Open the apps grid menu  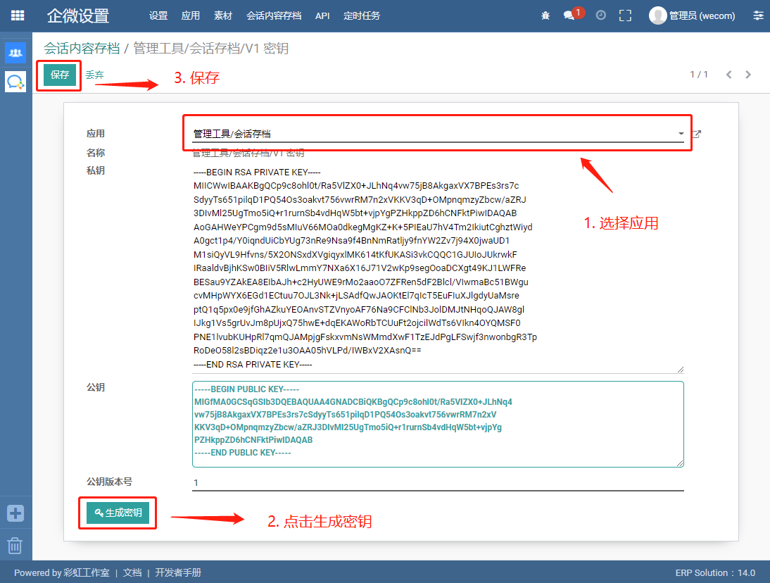[17, 15]
